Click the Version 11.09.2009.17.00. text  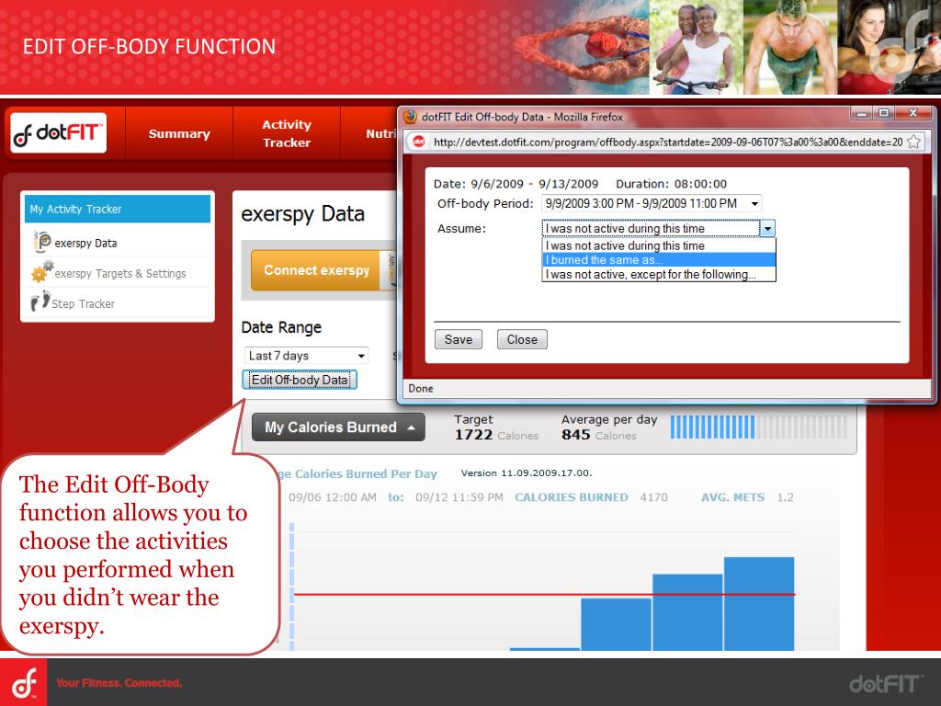pos(527,473)
